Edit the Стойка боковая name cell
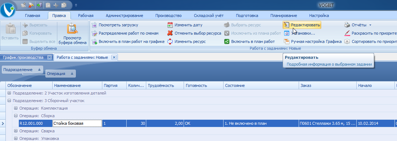The height and width of the screenshot is (141, 397). pyautogui.click(x=77, y=123)
